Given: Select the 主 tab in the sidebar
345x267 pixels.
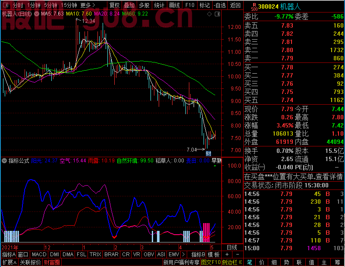Looking at the screenshot, I should click(324, 262).
